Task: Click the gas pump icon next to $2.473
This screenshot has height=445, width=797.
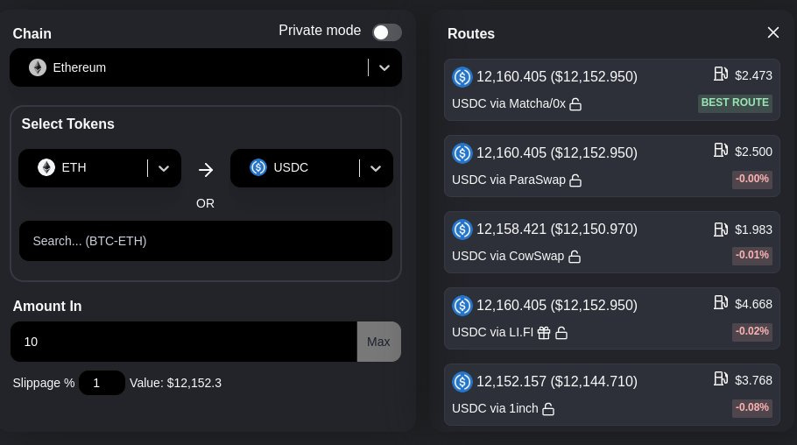Action: click(x=721, y=74)
